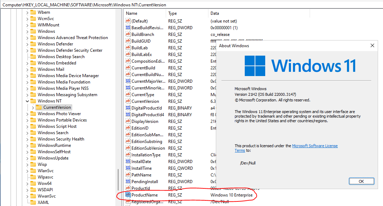The image size is (383, 206).
Task: Select the InstallationType value name
Action: coord(146,155)
